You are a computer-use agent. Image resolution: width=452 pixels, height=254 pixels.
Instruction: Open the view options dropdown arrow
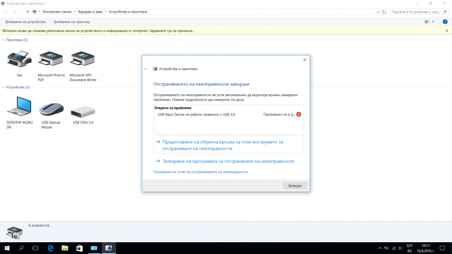(x=433, y=22)
